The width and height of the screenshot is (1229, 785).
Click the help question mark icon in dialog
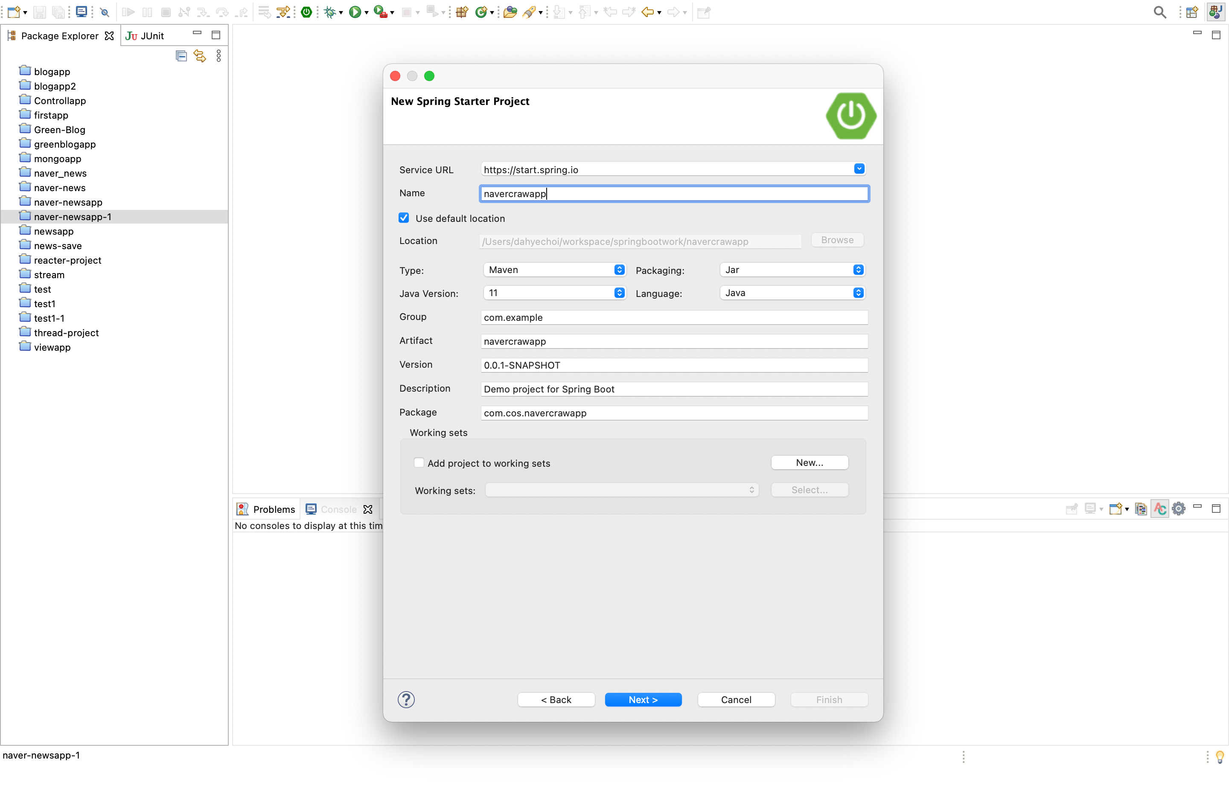tap(406, 699)
